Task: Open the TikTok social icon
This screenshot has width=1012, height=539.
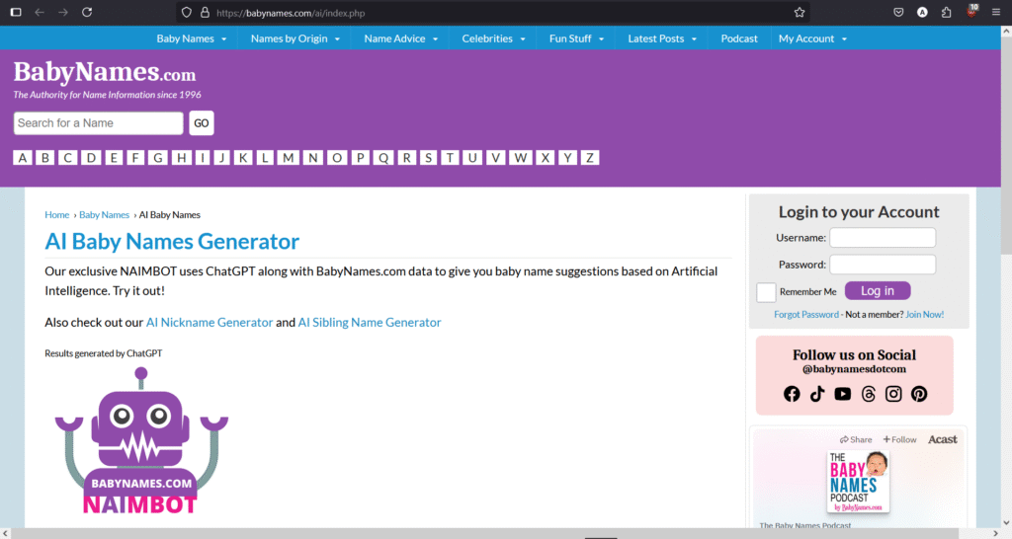Action: click(x=817, y=394)
